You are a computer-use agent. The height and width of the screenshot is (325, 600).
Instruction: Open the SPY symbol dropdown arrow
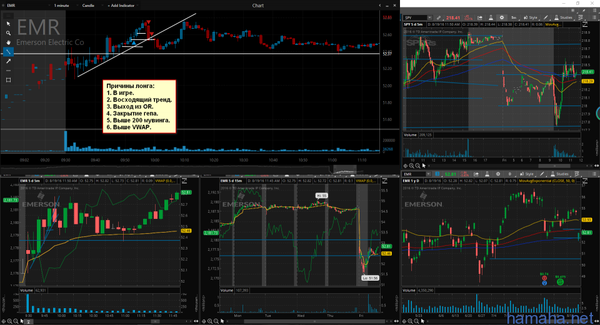tap(430, 17)
